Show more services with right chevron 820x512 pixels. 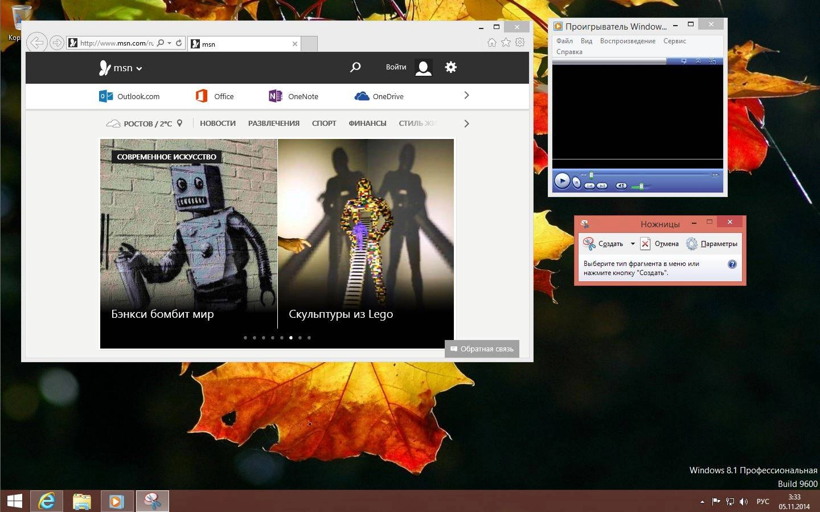pos(466,95)
